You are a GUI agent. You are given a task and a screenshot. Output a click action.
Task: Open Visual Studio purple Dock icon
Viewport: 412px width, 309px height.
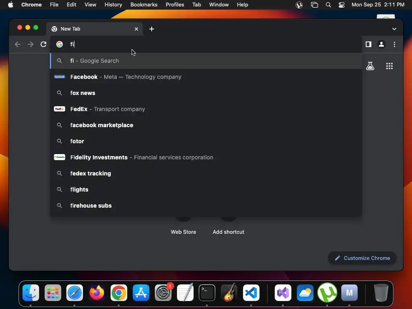[283, 293]
